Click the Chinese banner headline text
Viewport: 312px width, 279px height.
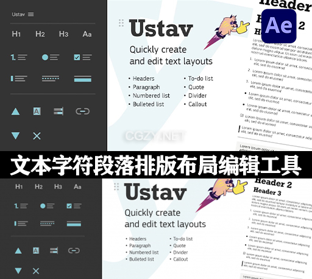[156, 165]
